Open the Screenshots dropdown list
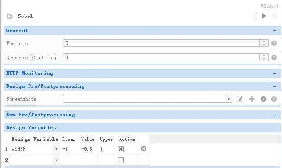Viewport: 282px width, 168px height. (x=228, y=99)
